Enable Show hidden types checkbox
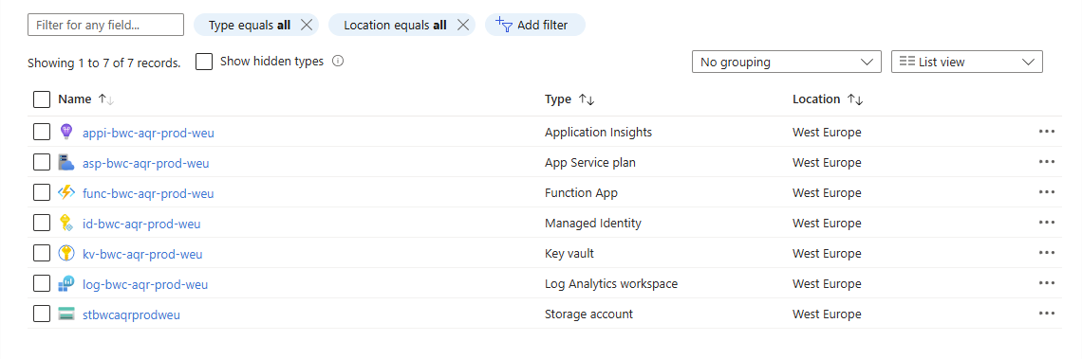Viewport: 1082px width, 359px height. coord(203,62)
